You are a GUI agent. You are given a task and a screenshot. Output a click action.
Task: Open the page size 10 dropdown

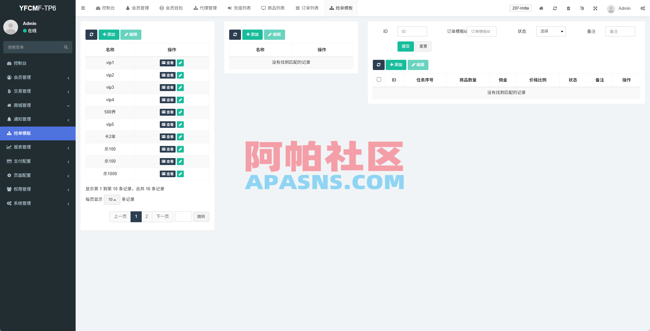(112, 200)
